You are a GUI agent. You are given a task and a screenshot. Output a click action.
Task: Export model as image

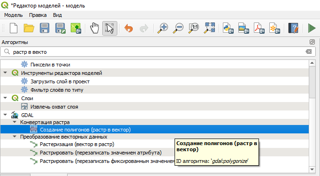[x=244, y=28]
